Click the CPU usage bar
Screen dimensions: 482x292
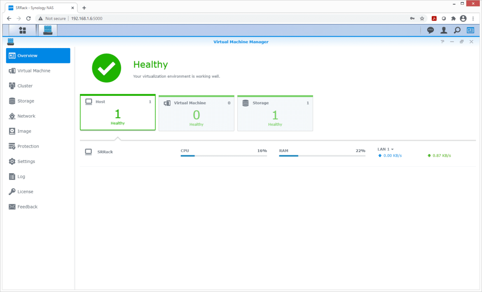click(224, 156)
